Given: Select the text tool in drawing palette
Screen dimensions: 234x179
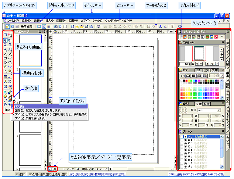Looking at the screenshot, I should 5,49.
